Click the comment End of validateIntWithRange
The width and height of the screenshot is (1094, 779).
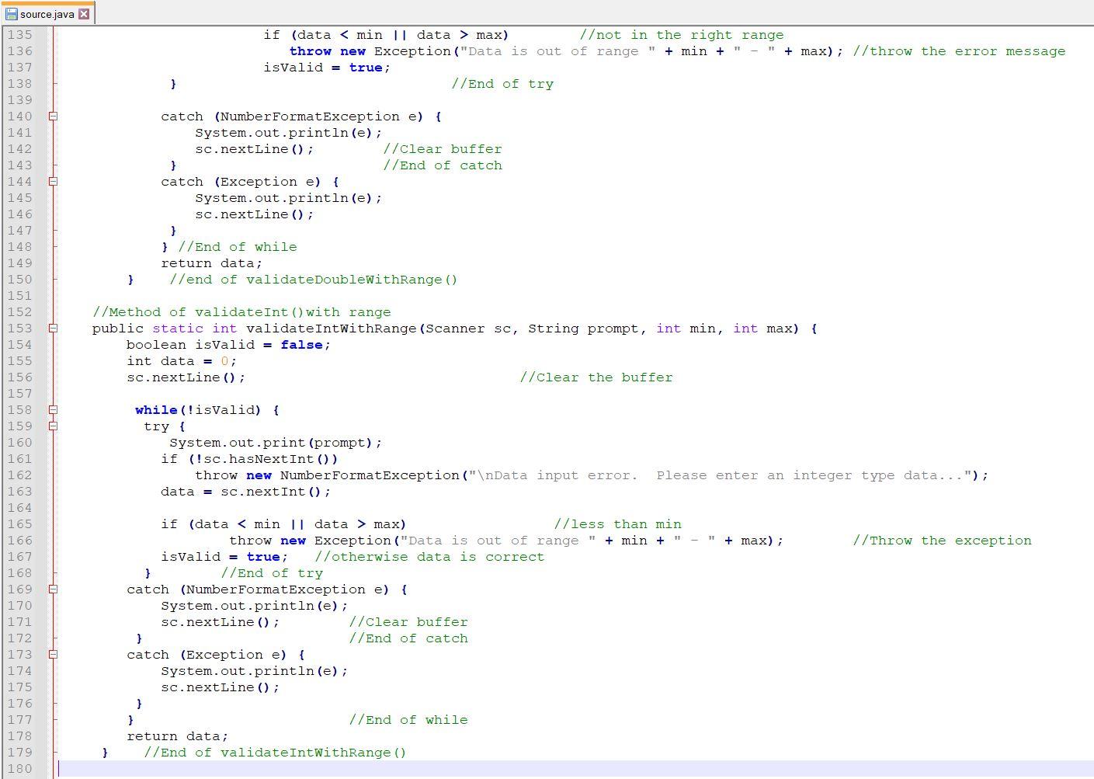pyautogui.click(x=276, y=752)
